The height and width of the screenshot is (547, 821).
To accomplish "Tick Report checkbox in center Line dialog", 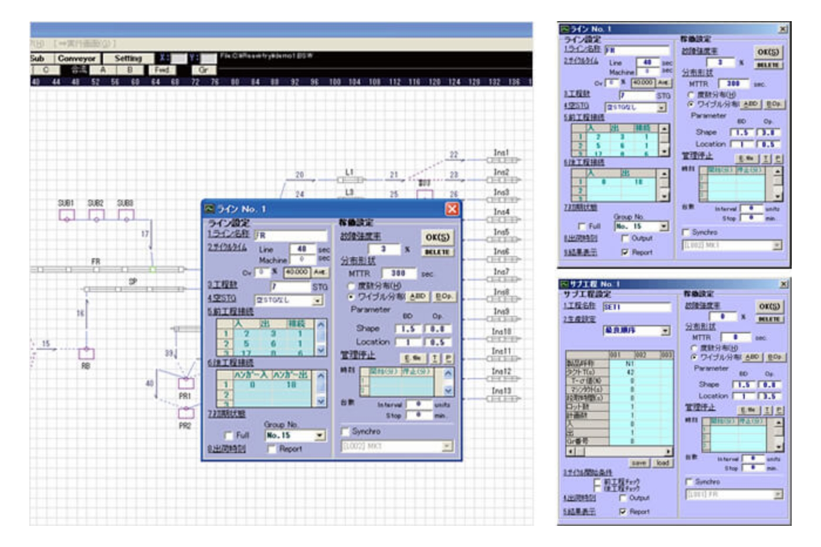I will (x=272, y=449).
